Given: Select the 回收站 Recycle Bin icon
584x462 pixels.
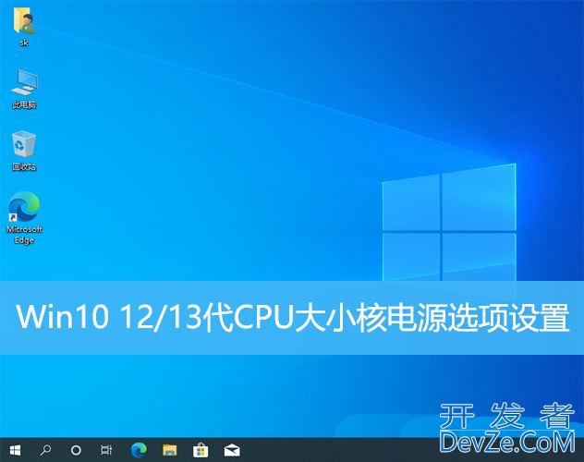Looking at the screenshot, I should [24, 145].
